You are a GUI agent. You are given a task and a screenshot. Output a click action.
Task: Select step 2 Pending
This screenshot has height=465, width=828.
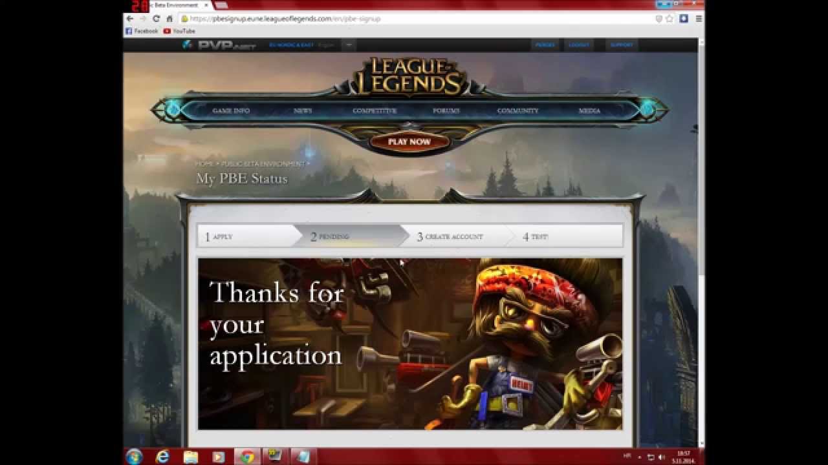click(x=353, y=236)
